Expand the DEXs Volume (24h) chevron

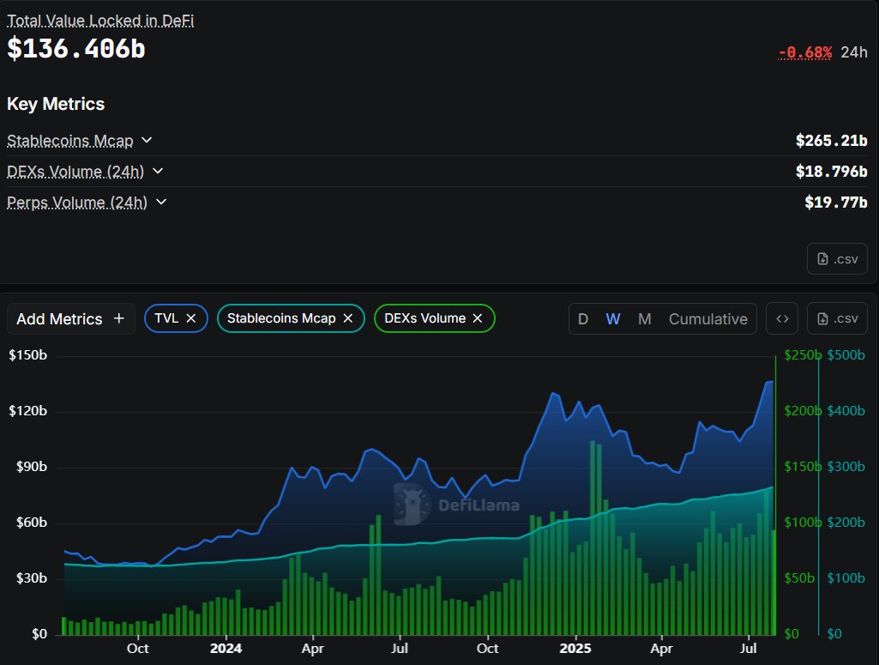click(x=158, y=171)
